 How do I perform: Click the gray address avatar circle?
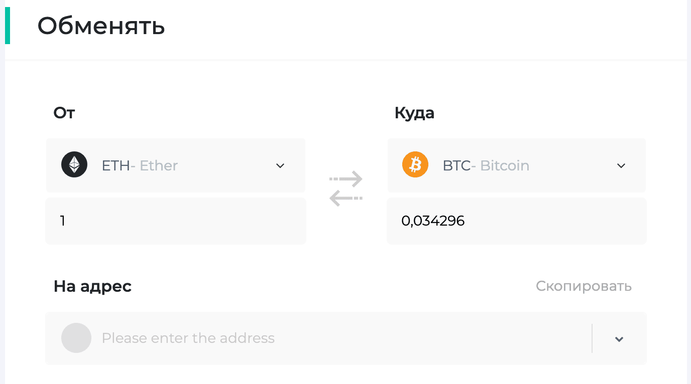pyautogui.click(x=76, y=338)
